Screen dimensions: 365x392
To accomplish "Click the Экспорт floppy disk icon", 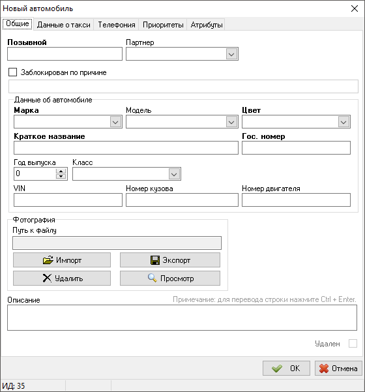I will point(155,260).
